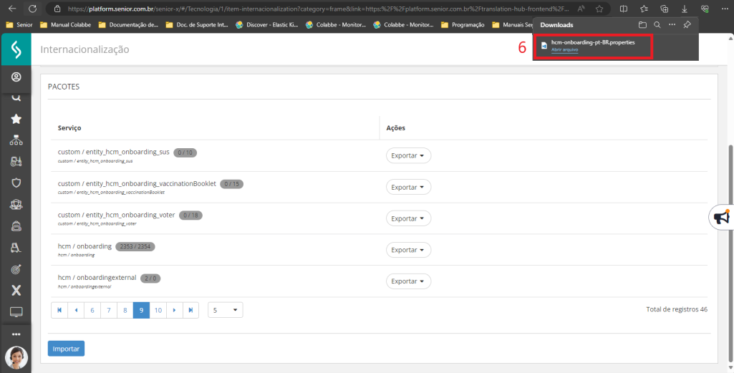
Task: Open the people group sidebar icon
Action: (16, 205)
